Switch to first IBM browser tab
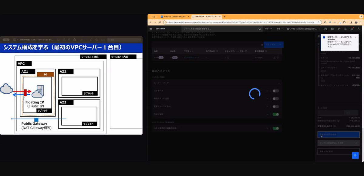 (x=174, y=16)
